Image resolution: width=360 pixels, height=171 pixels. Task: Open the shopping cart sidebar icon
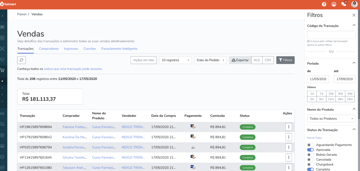coord(3,70)
